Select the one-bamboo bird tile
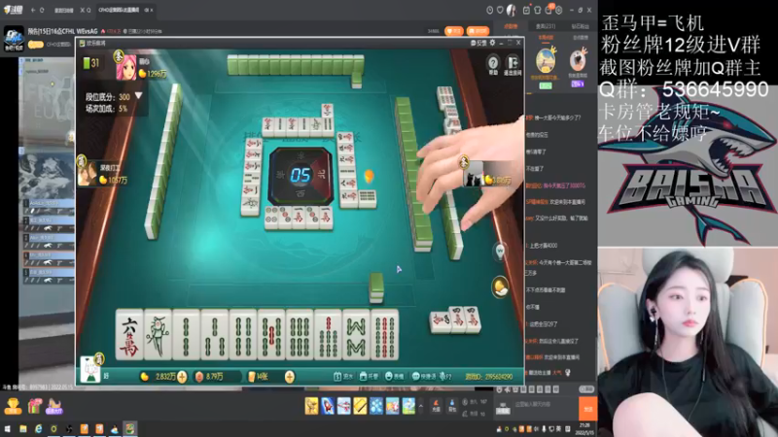 (x=158, y=334)
